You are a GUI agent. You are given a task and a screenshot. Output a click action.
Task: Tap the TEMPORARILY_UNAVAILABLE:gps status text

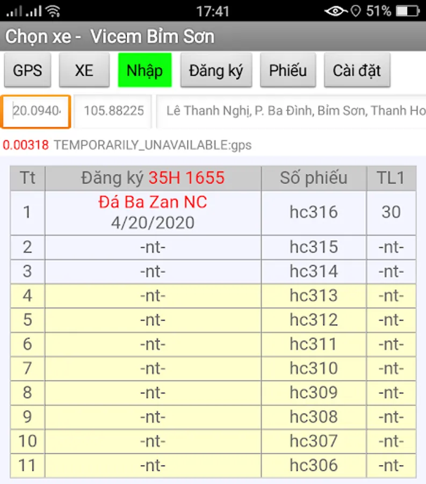coord(153,145)
